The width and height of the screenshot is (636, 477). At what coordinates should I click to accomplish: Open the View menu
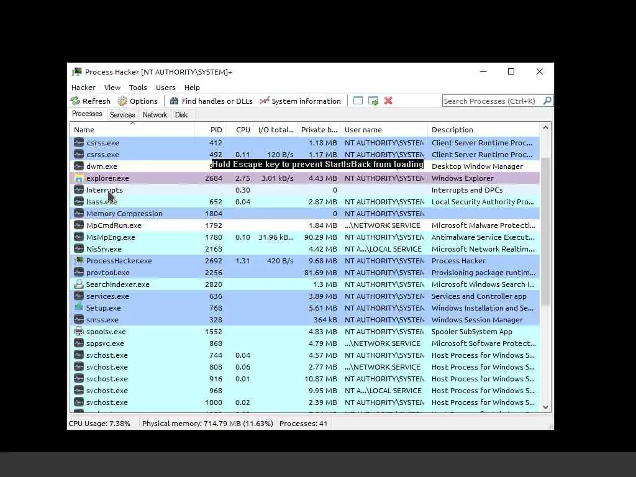[112, 88]
